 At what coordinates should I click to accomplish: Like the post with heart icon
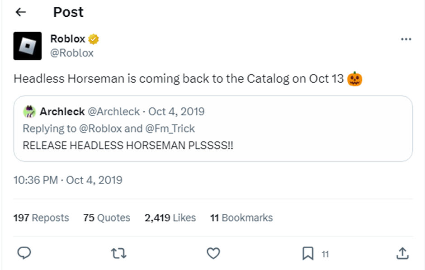[x=213, y=254]
